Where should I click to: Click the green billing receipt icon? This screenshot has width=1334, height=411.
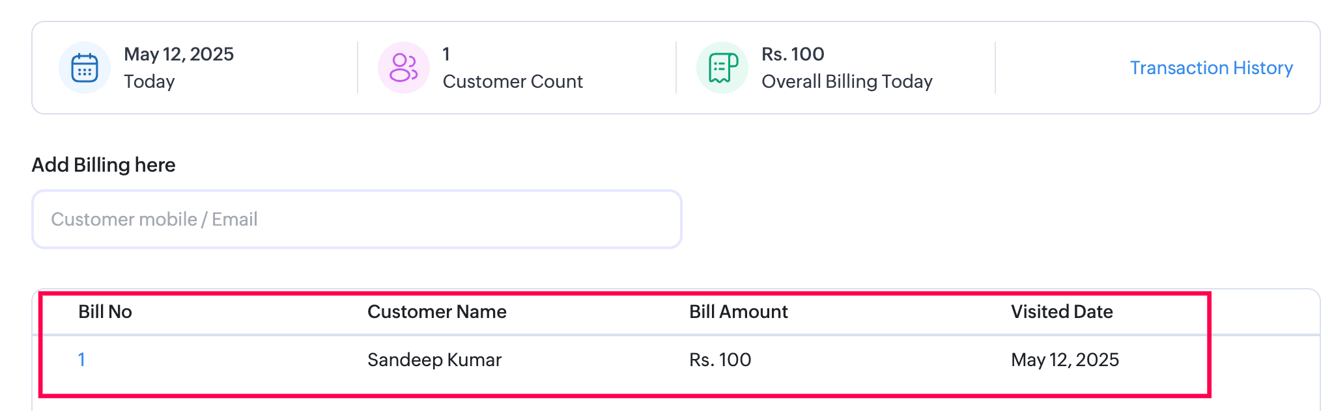tap(722, 68)
